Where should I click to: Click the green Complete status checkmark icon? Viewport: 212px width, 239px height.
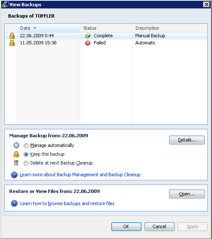[88, 36]
